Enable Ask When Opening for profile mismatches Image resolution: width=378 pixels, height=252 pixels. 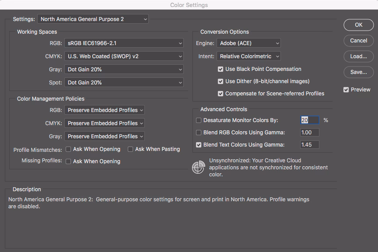pyautogui.click(x=68, y=149)
